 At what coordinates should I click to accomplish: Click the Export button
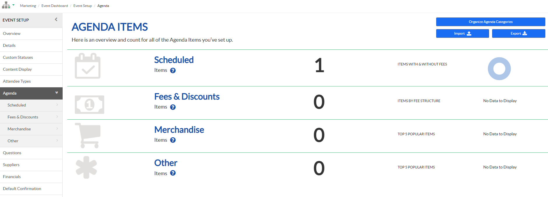518,33
